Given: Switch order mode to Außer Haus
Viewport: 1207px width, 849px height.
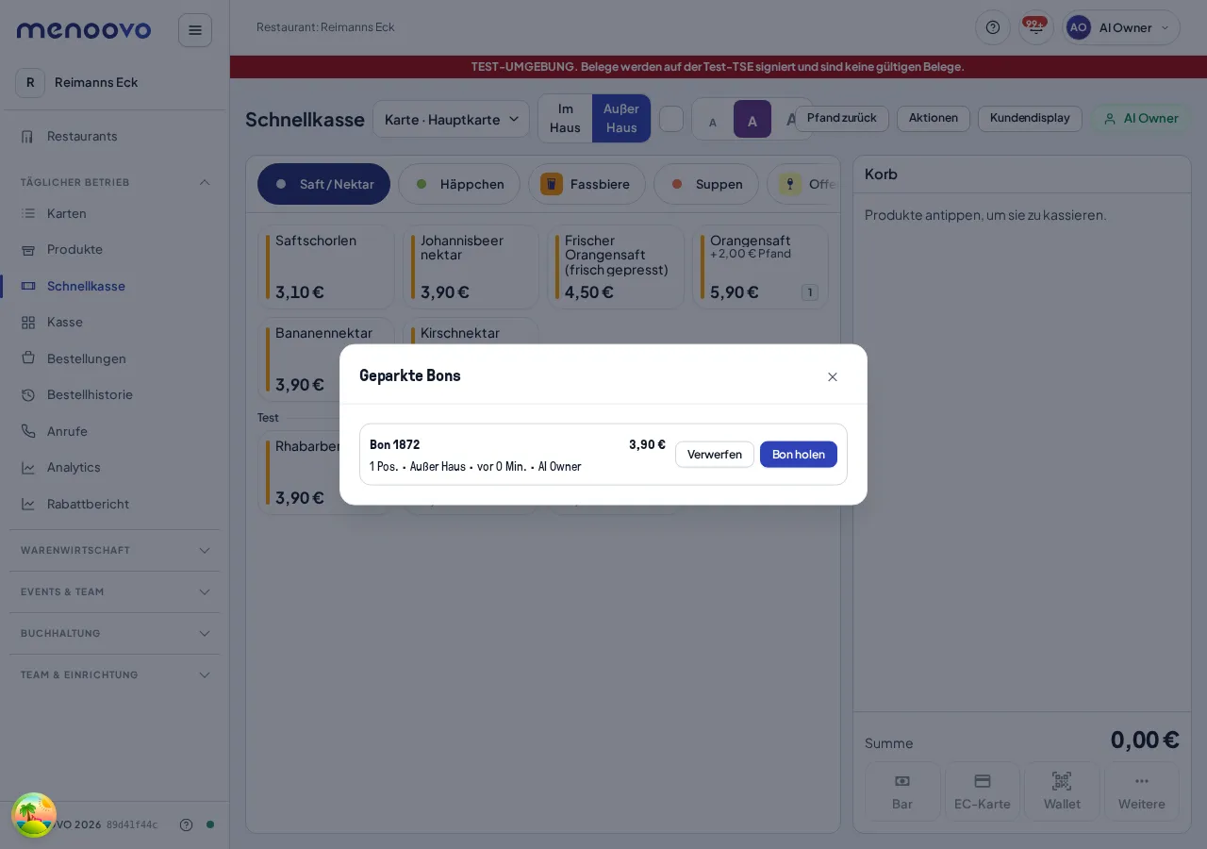Looking at the screenshot, I should click(621, 119).
